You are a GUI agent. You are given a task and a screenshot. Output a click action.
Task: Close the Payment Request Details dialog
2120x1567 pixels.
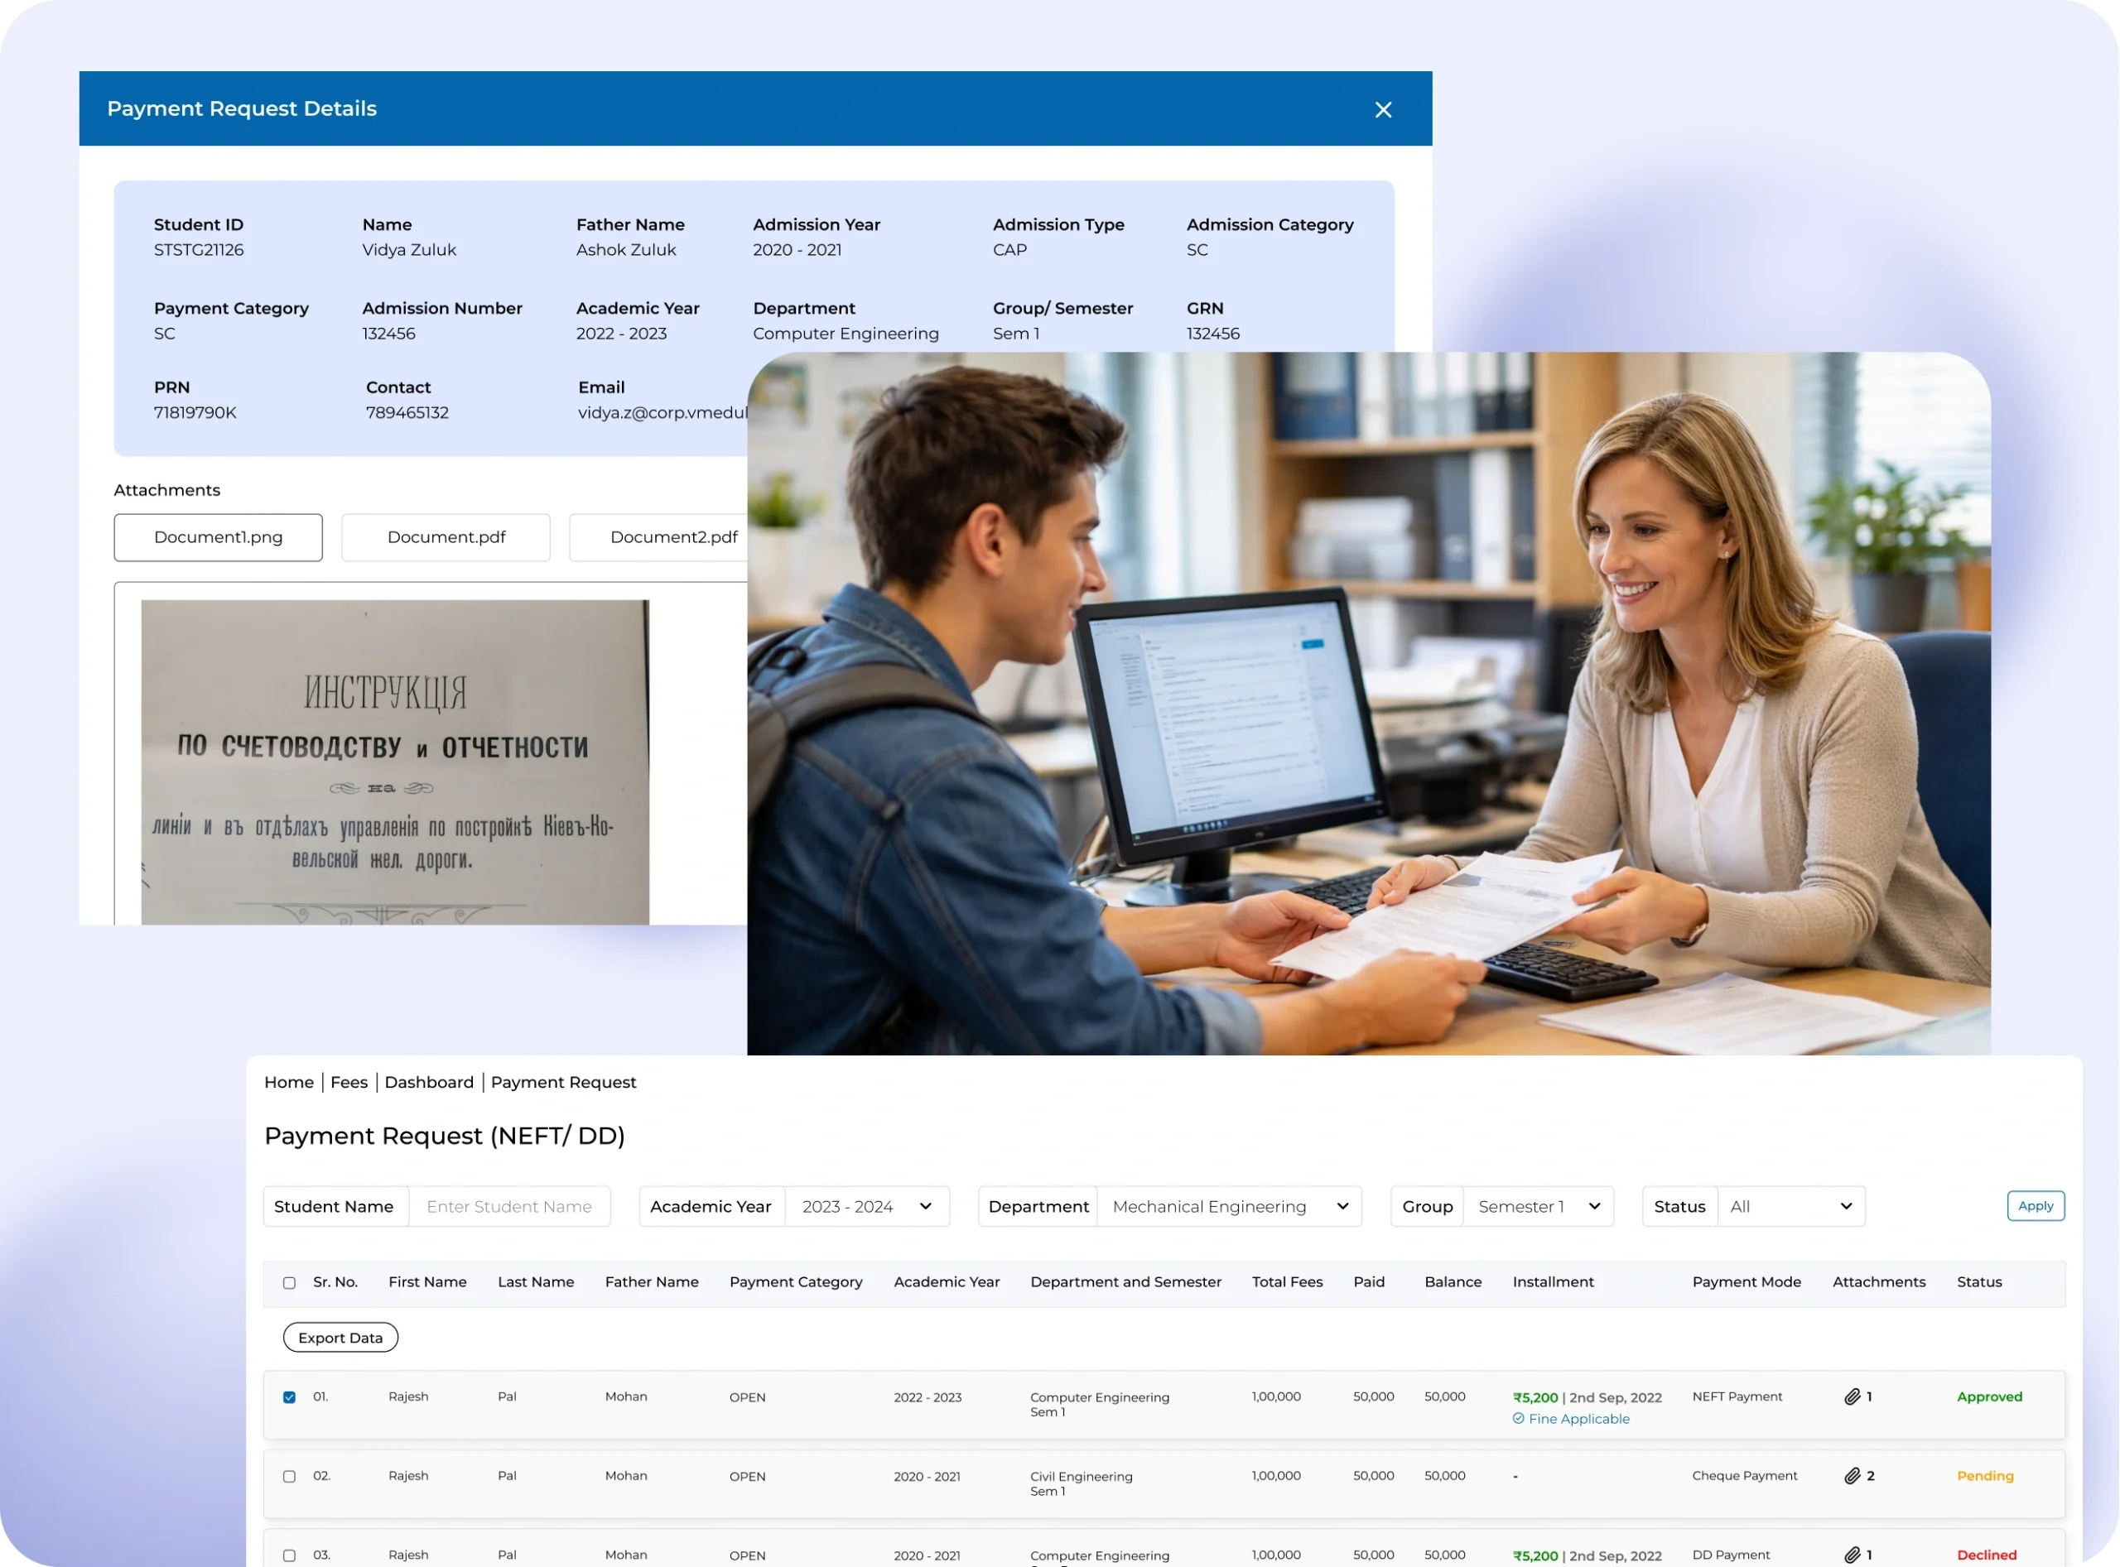pos(1383,110)
